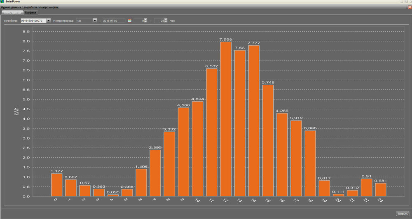Click the window title Журнал данных о выработке электроэнергии
412x219 pixels.
tap(29, 7)
